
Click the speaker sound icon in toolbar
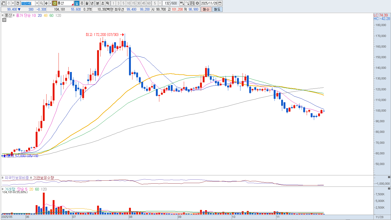coord(47,3)
